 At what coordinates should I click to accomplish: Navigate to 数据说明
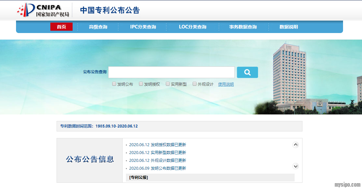click(x=288, y=27)
